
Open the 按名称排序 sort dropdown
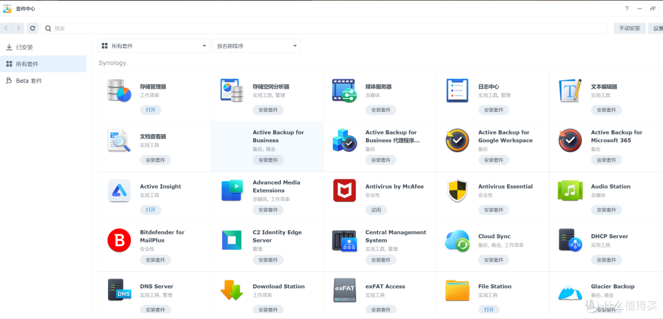point(256,46)
